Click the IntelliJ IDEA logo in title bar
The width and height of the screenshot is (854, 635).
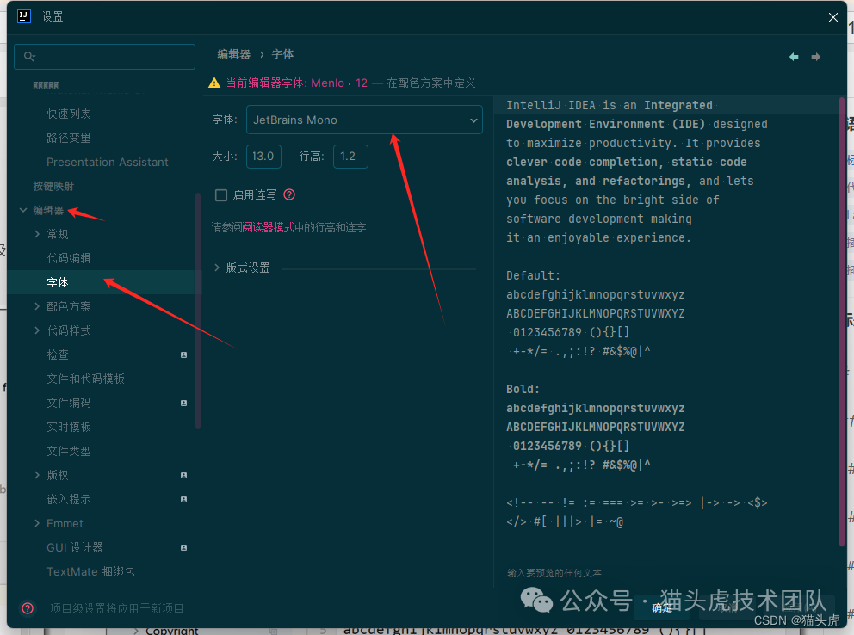pyautogui.click(x=24, y=16)
